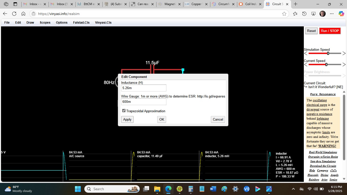347x195 pixels.
Task: Open the browser history icon
Action: coord(304,14)
